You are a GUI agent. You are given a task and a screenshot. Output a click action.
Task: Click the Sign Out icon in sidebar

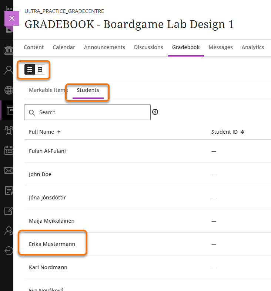[x=8, y=251]
